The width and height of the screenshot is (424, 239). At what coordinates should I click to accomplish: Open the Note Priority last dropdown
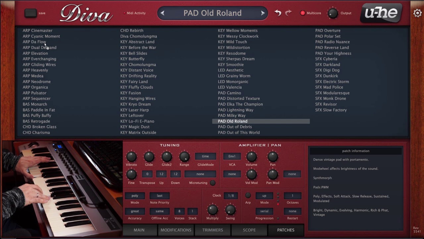(x=160, y=196)
